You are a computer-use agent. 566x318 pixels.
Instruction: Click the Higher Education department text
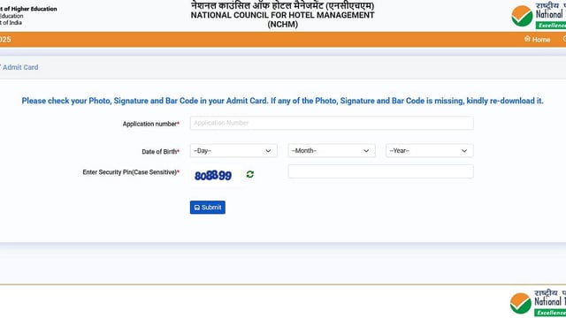point(28,9)
